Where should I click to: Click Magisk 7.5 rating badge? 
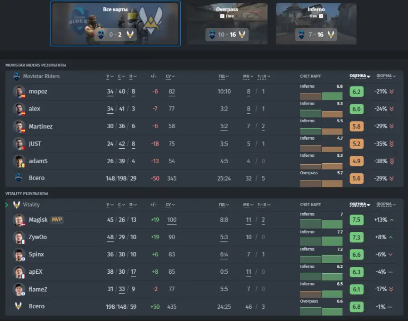click(357, 220)
